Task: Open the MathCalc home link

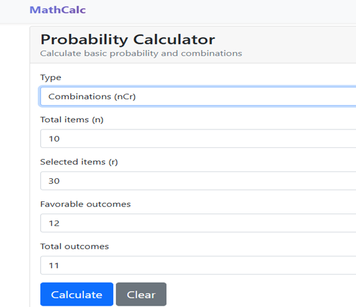Action: (x=58, y=10)
